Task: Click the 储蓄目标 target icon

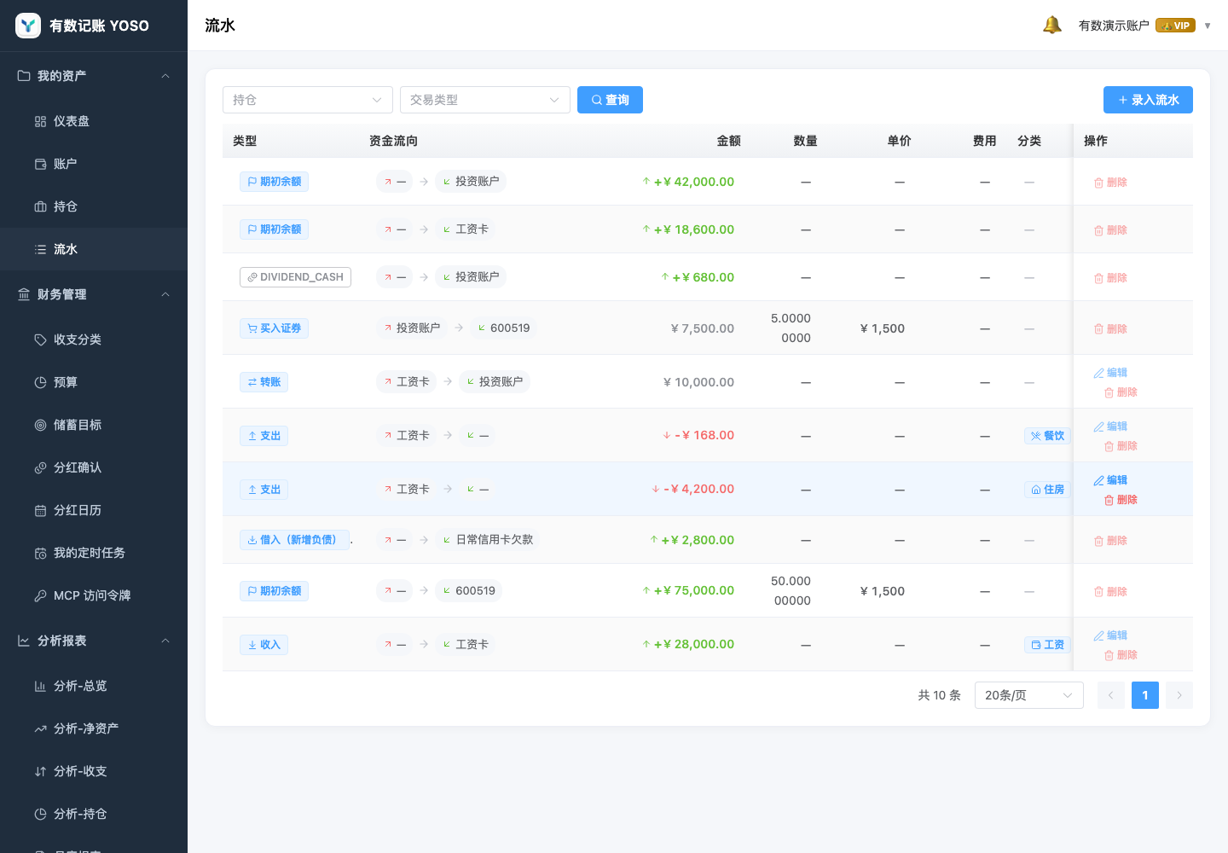Action: 40,425
